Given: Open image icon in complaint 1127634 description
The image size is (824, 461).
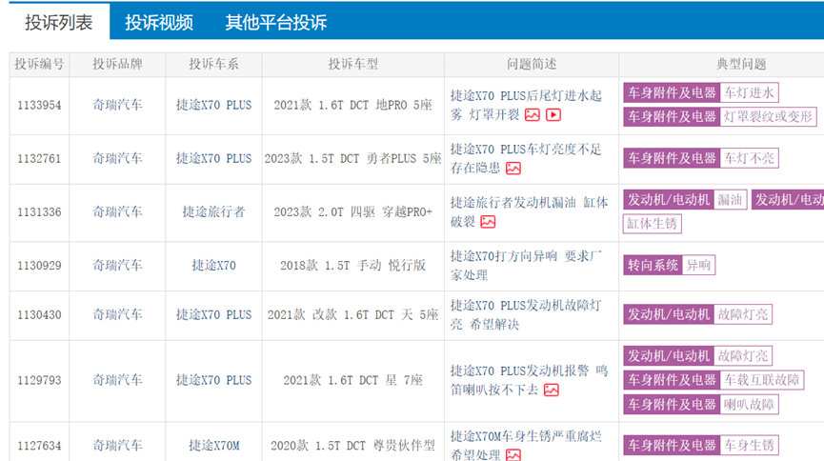Looking at the screenshot, I should (513, 455).
